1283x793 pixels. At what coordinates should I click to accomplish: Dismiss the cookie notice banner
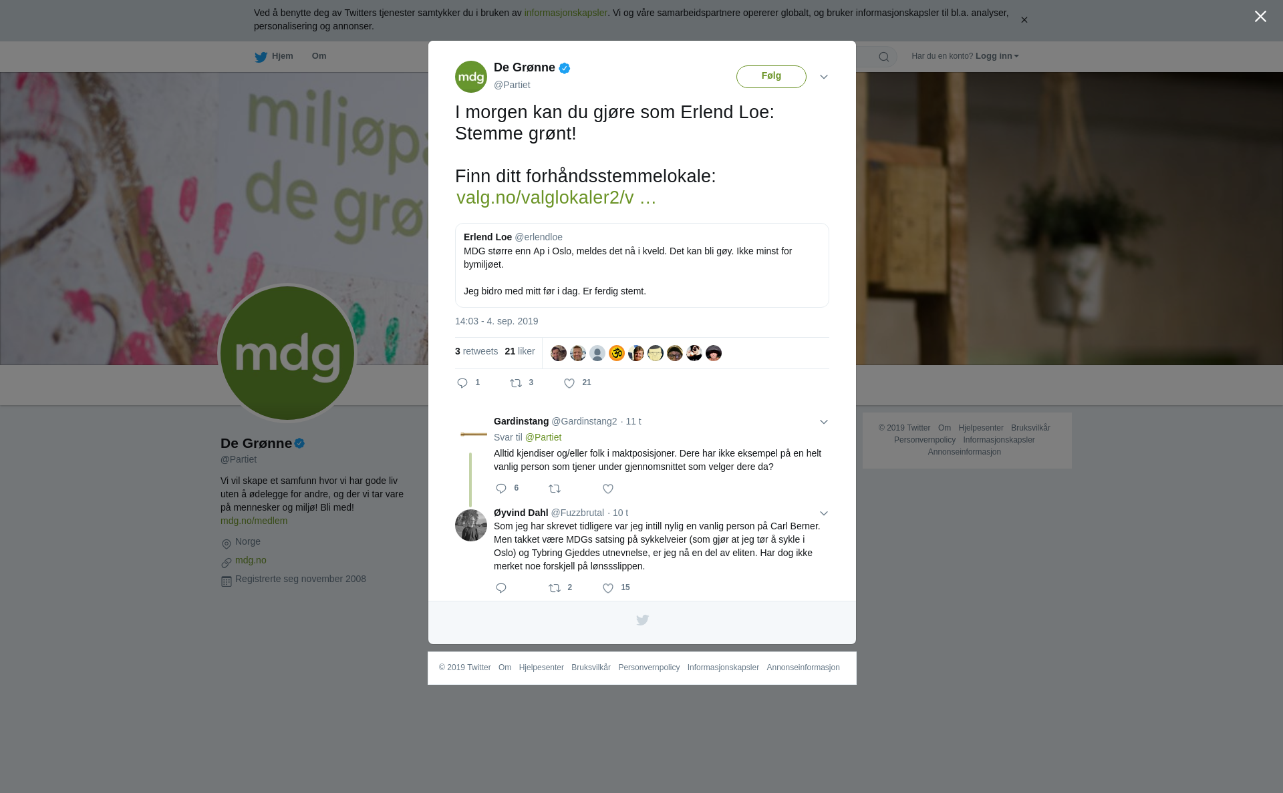1024,20
